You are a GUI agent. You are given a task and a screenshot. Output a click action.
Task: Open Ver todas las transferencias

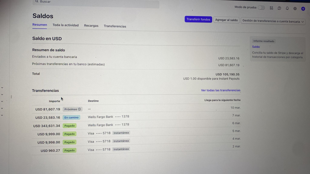click(220, 90)
